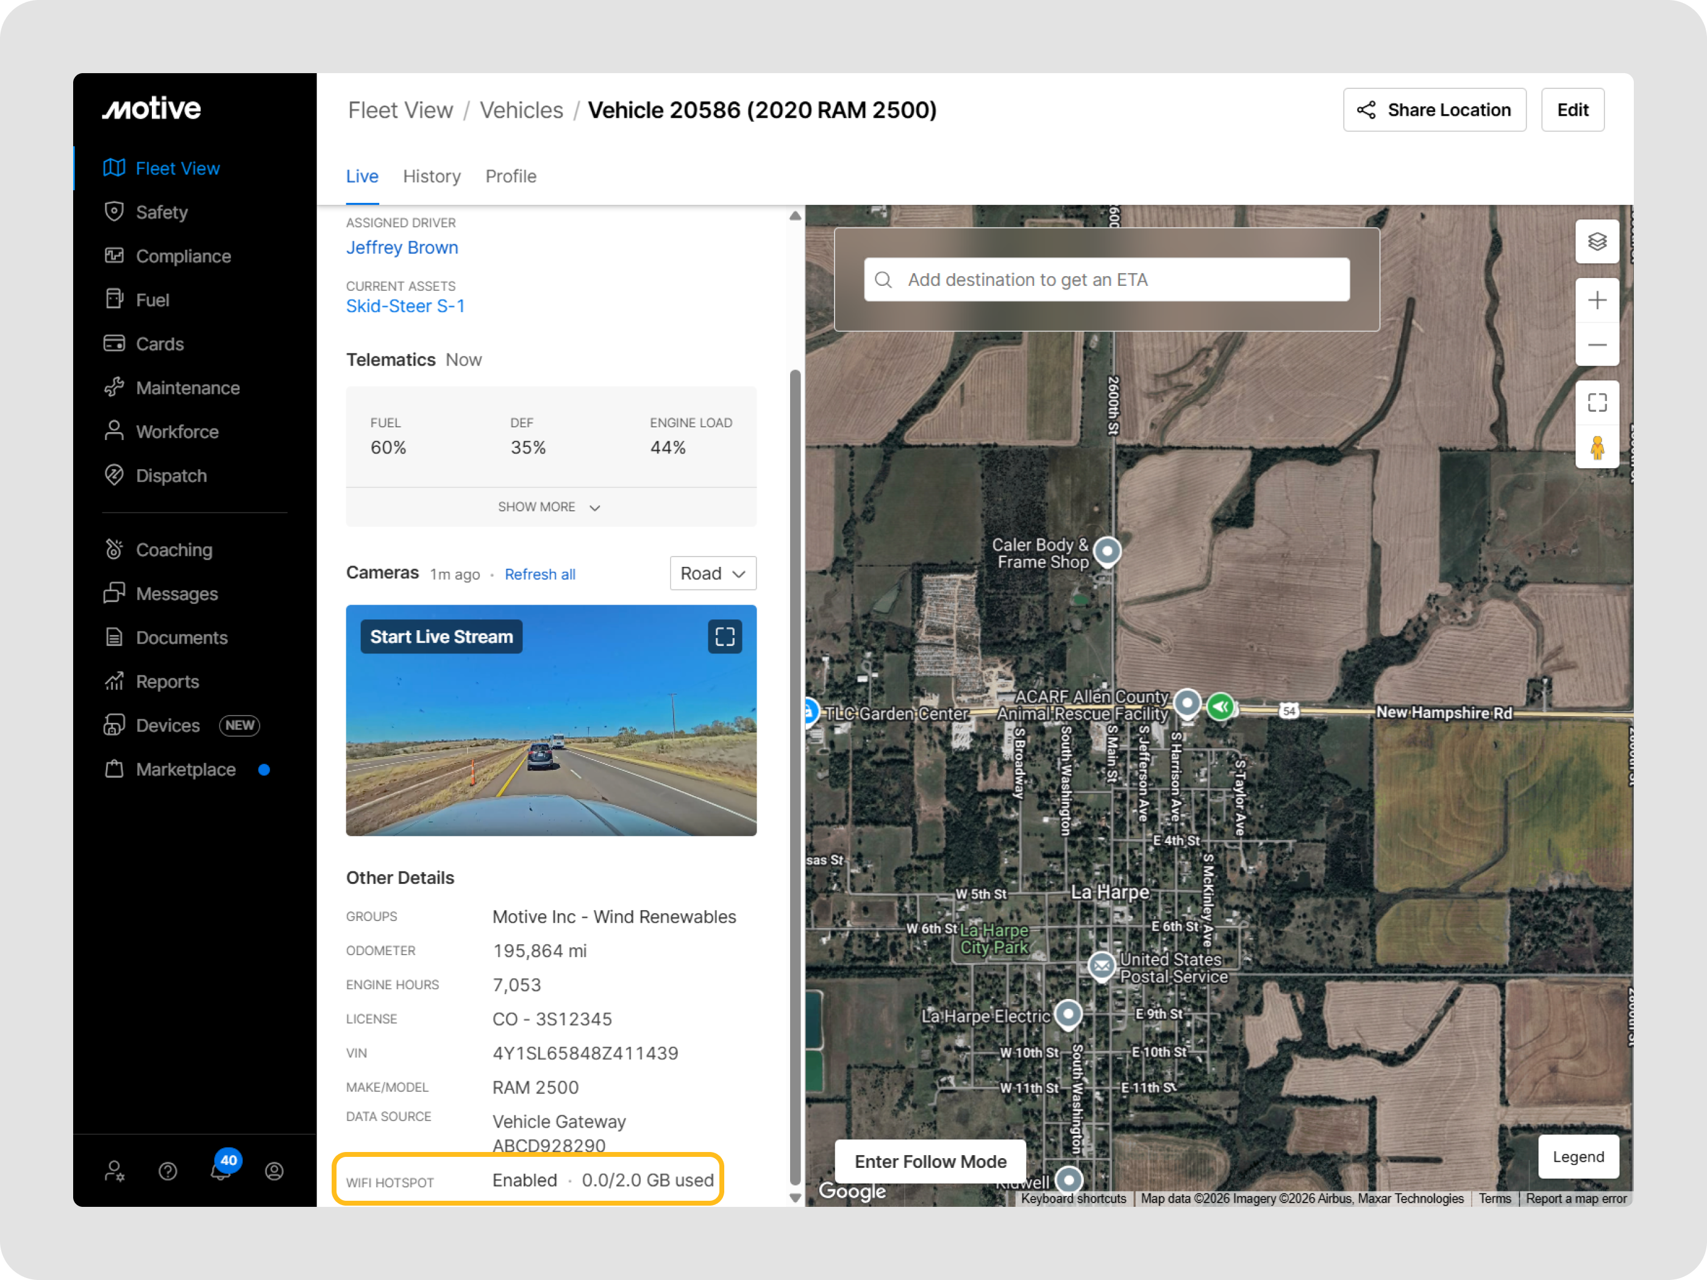Viewport: 1707px width, 1280px height.
Task: Click the Share Location button
Action: click(x=1434, y=110)
